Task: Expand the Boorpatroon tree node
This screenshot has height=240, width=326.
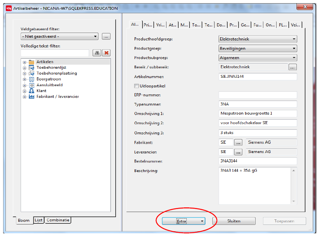Action: (25, 79)
